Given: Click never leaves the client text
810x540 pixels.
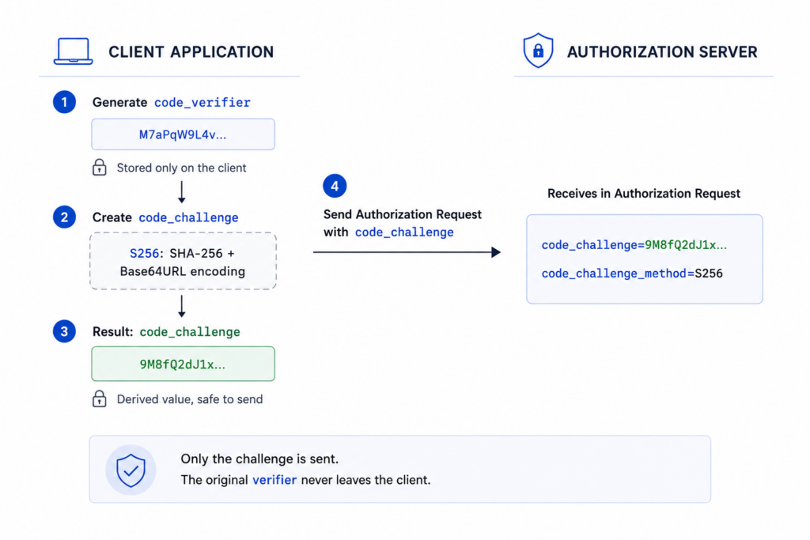Looking at the screenshot, I should pos(365,480).
